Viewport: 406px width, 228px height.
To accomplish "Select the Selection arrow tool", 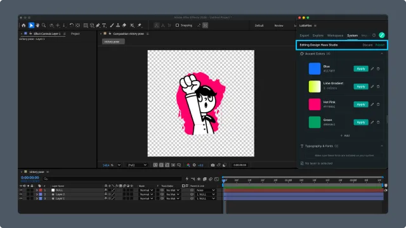I will click(x=31, y=25).
